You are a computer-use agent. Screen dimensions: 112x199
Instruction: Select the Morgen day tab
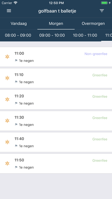point(56,24)
